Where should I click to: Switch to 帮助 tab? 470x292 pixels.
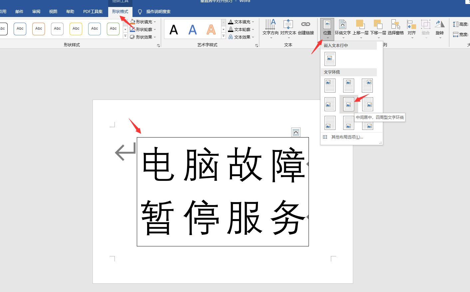pyautogui.click(x=70, y=12)
